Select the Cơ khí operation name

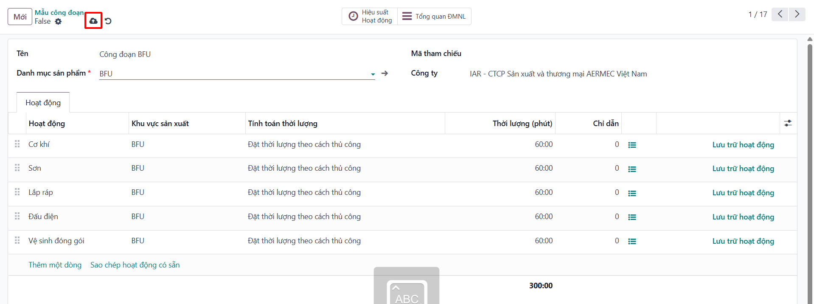coord(39,144)
